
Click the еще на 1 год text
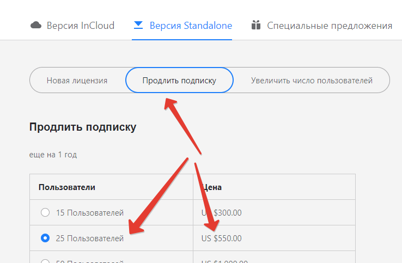(53, 155)
